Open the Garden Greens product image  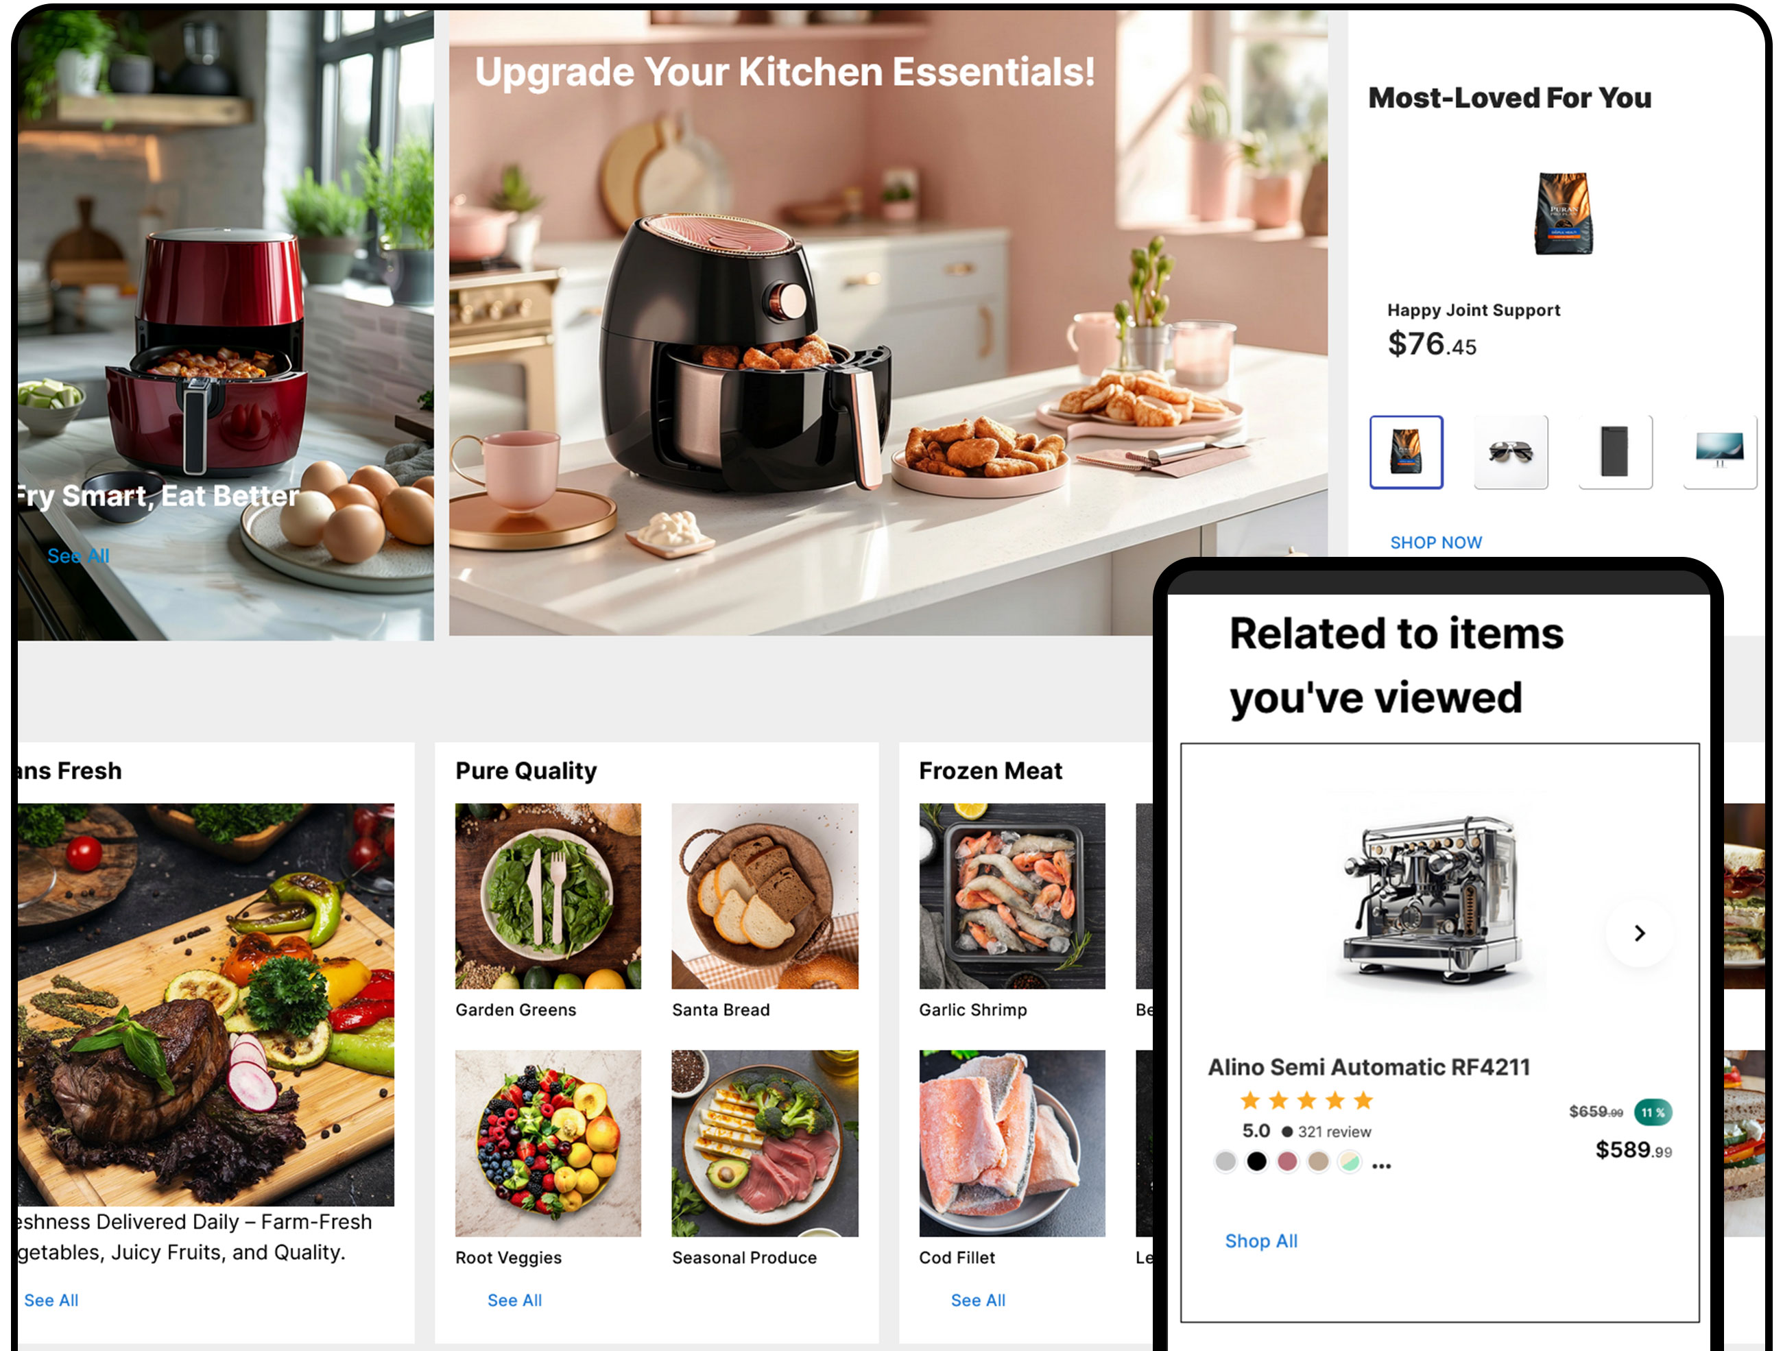click(x=548, y=896)
